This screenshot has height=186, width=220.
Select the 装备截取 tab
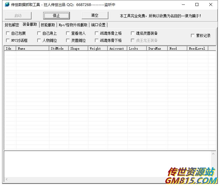point(30,25)
